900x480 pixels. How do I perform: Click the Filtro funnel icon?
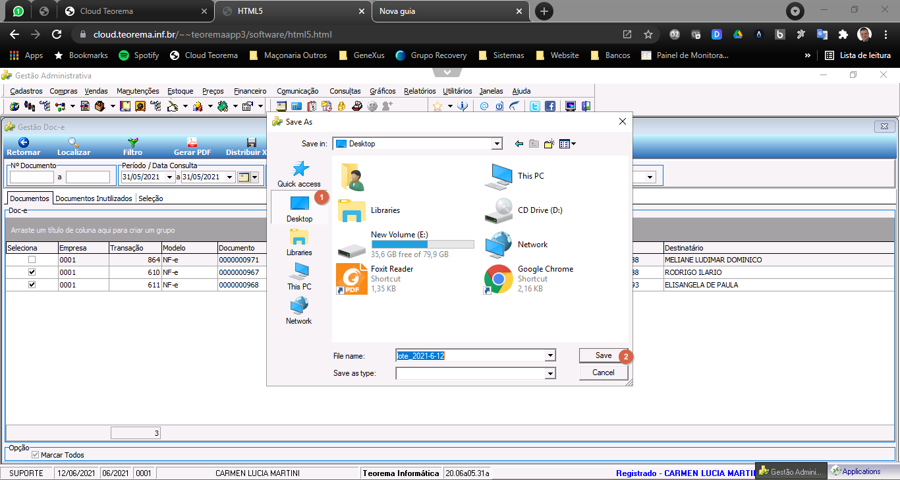tap(132, 142)
